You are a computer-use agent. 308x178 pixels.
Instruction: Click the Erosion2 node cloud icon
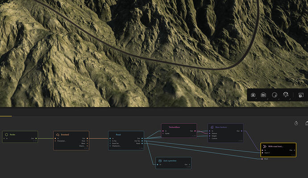pyautogui.click(x=58, y=135)
